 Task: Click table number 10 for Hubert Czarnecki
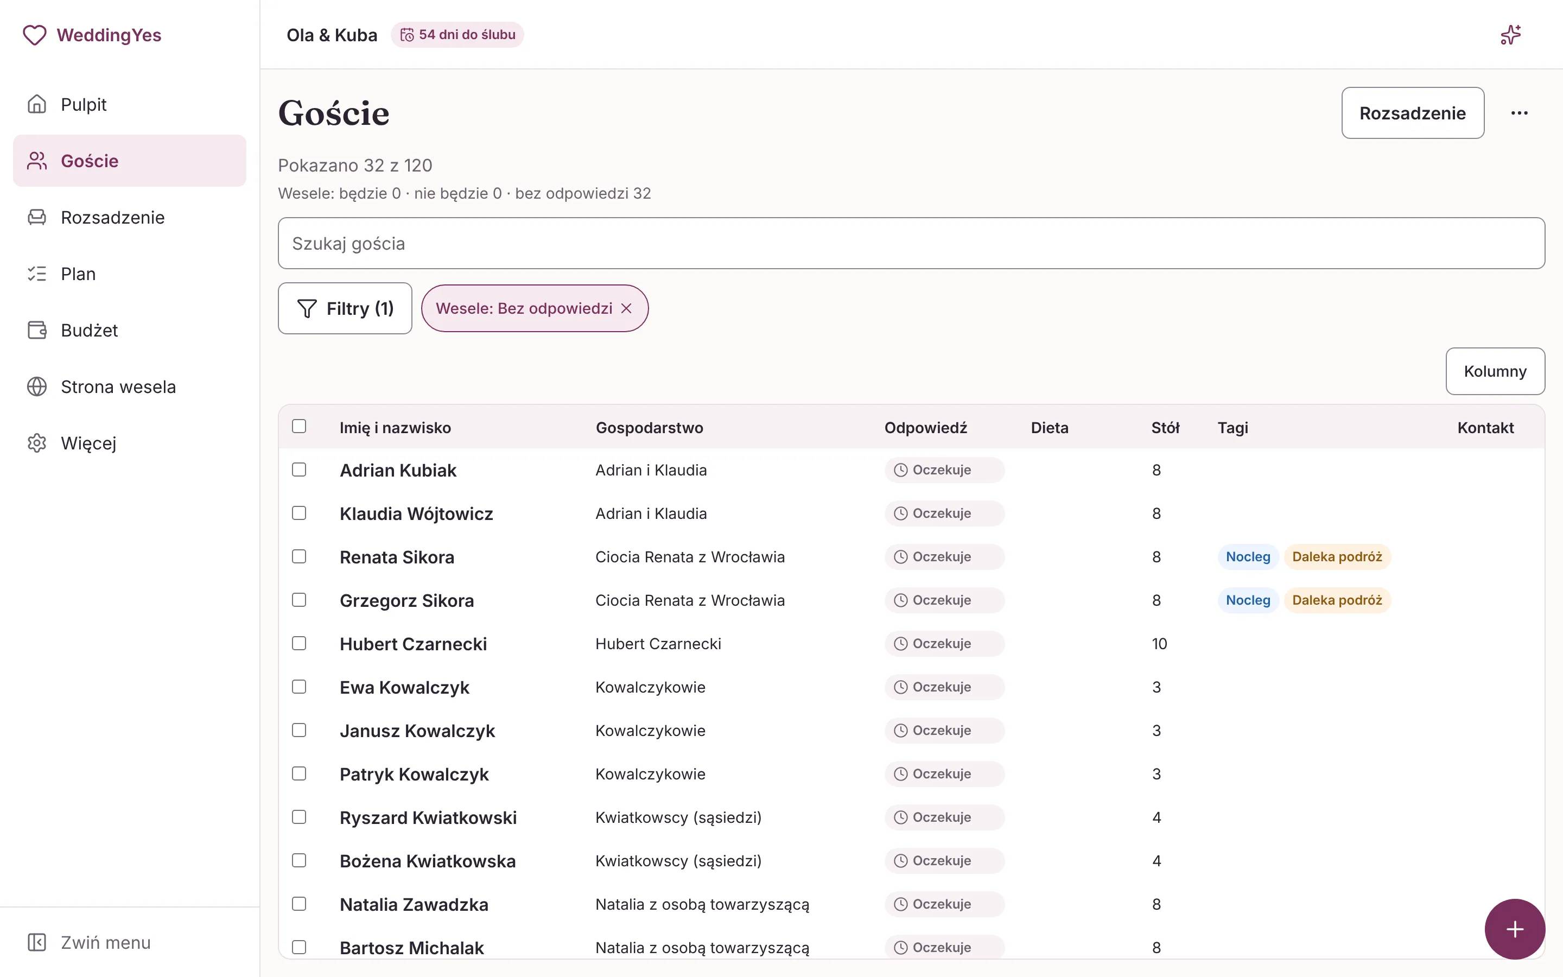click(x=1159, y=644)
